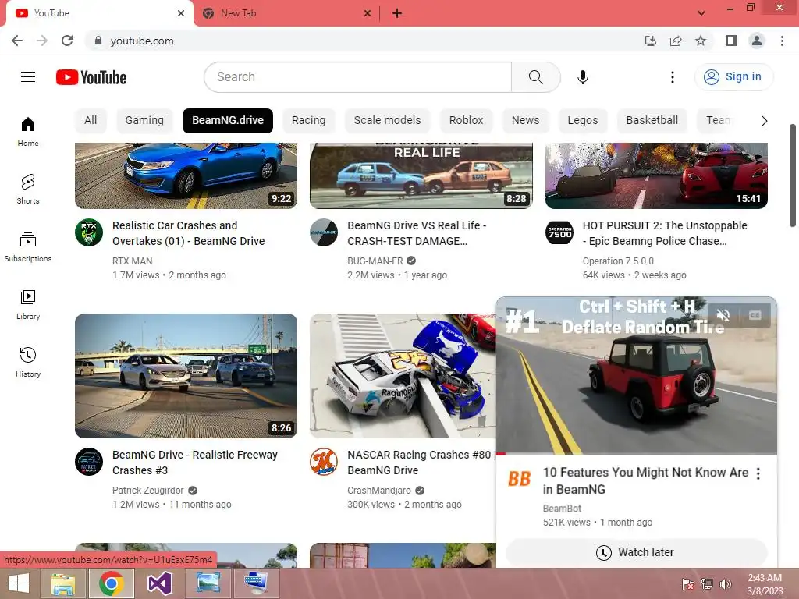Toggle captions CC on preview video
Image resolution: width=799 pixels, height=599 pixels.
[x=755, y=315]
